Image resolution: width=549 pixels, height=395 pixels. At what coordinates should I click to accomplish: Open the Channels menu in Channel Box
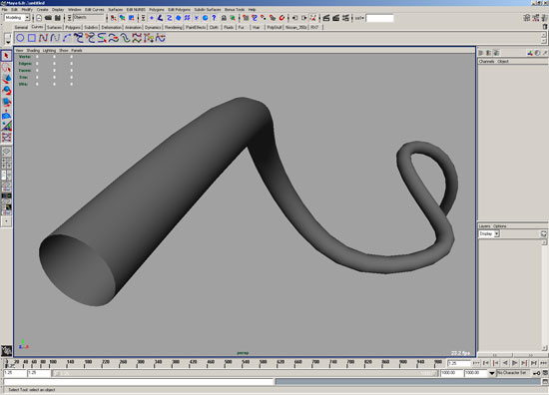coord(486,62)
